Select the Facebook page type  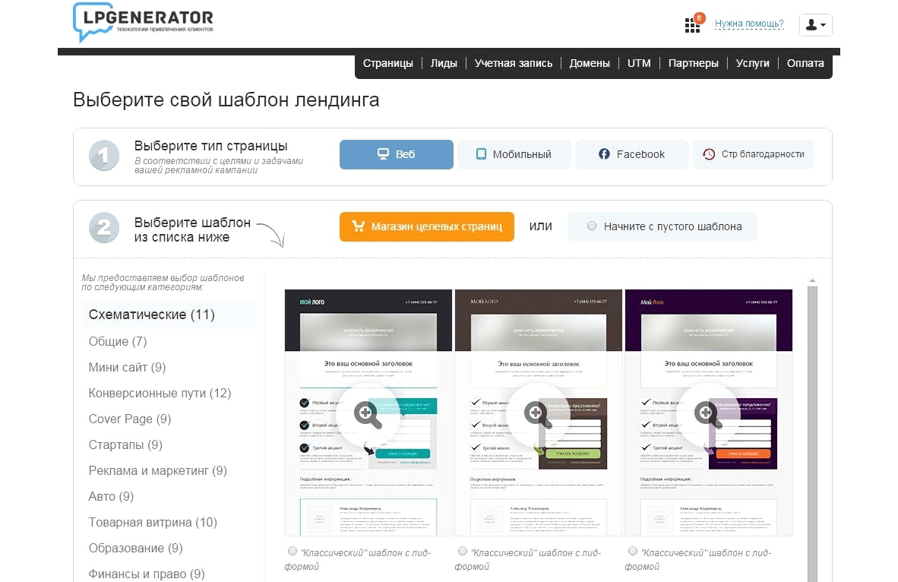point(631,154)
